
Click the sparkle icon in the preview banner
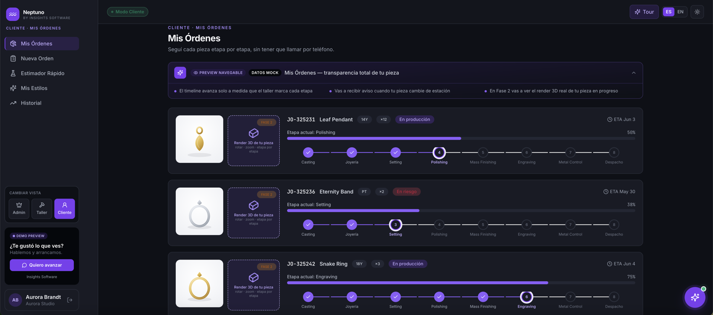point(180,73)
